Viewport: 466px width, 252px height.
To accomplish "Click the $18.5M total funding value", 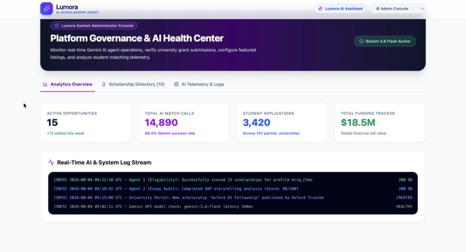I will click(x=358, y=122).
